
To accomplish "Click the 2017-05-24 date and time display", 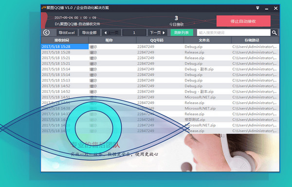I will pos(75,17).
